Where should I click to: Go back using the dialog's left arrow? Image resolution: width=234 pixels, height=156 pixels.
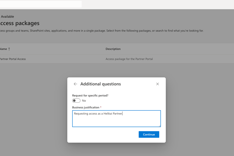point(75,84)
